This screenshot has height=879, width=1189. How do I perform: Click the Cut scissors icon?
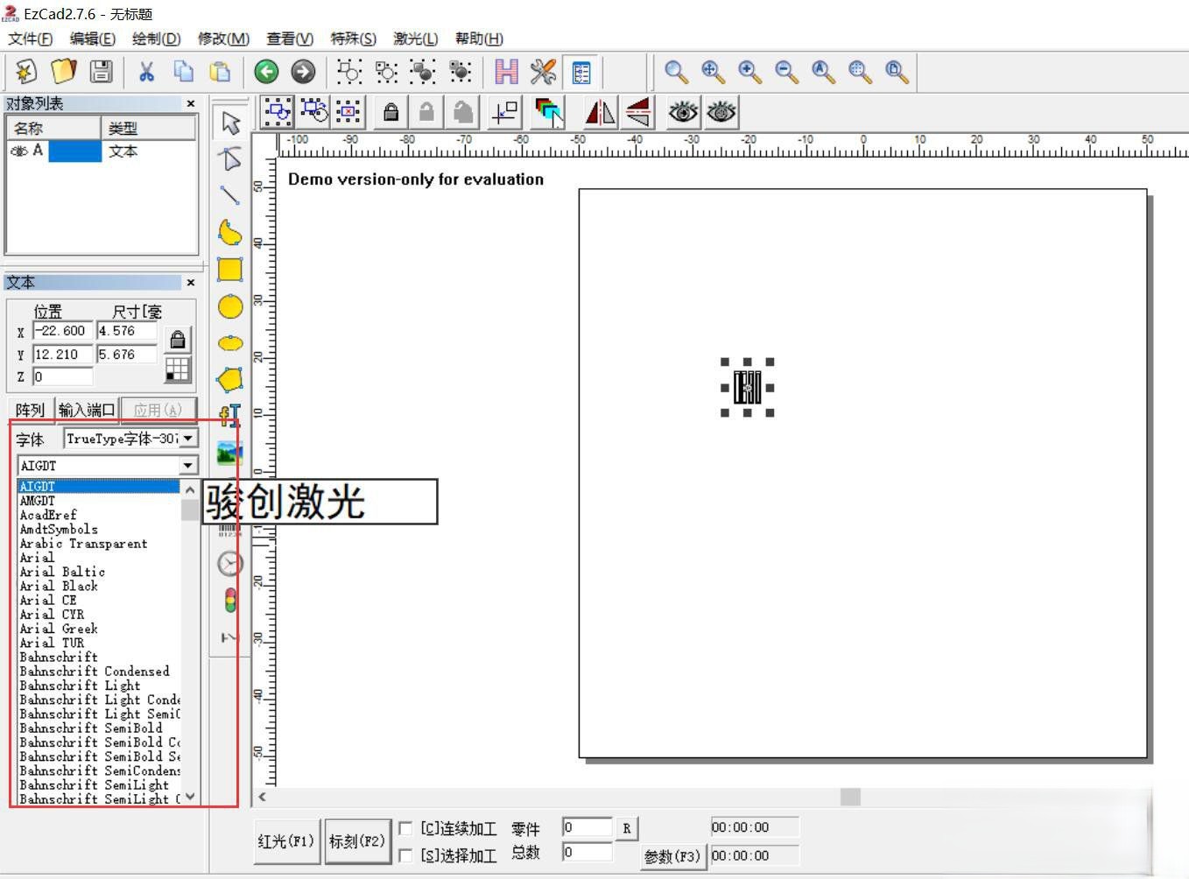tap(146, 71)
